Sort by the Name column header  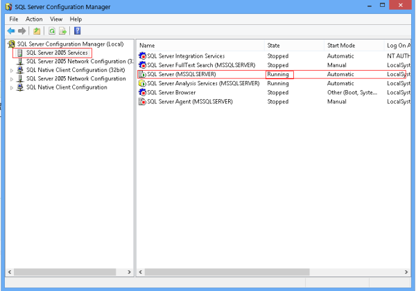pyautogui.click(x=200, y=45)
